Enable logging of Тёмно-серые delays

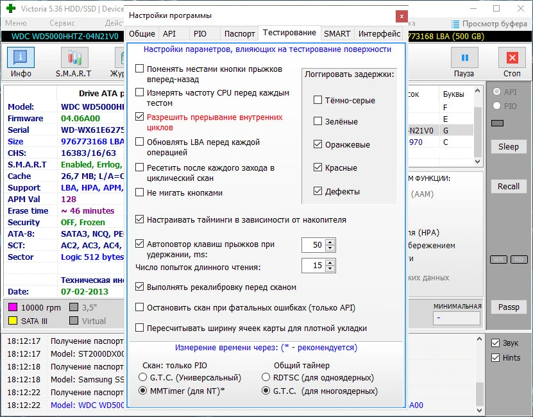317,100
